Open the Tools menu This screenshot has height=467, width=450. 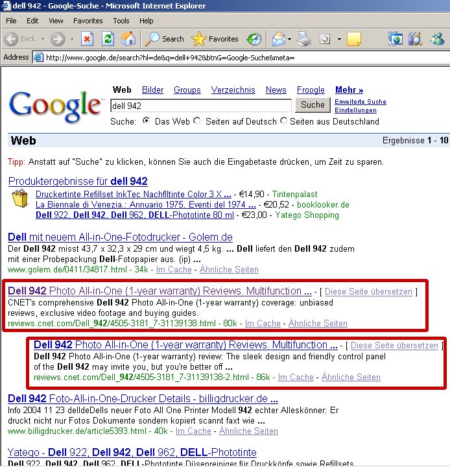(x=121, y=21)
